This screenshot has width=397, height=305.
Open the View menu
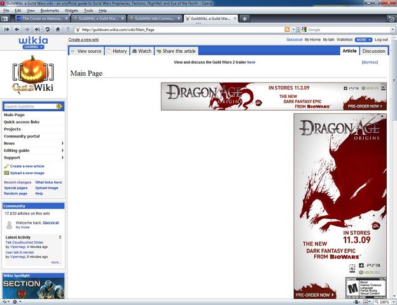31,11
